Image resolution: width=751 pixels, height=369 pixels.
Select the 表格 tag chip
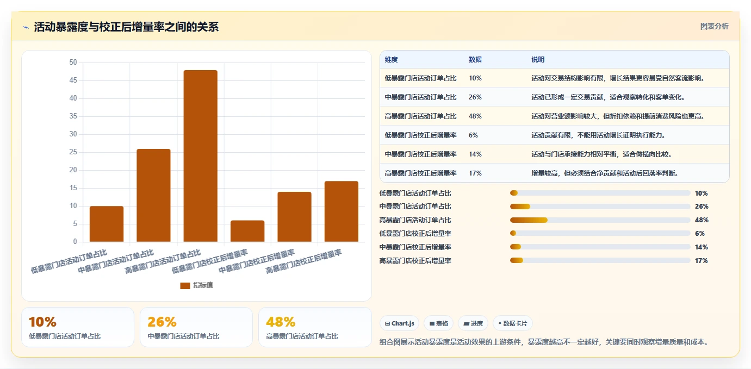[439, 323]
